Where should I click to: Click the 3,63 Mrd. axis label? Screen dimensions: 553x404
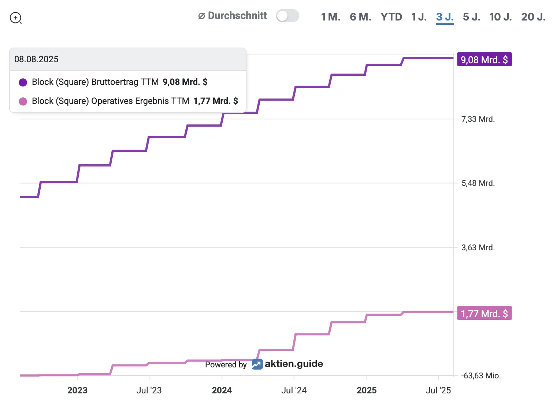point(478,248)
